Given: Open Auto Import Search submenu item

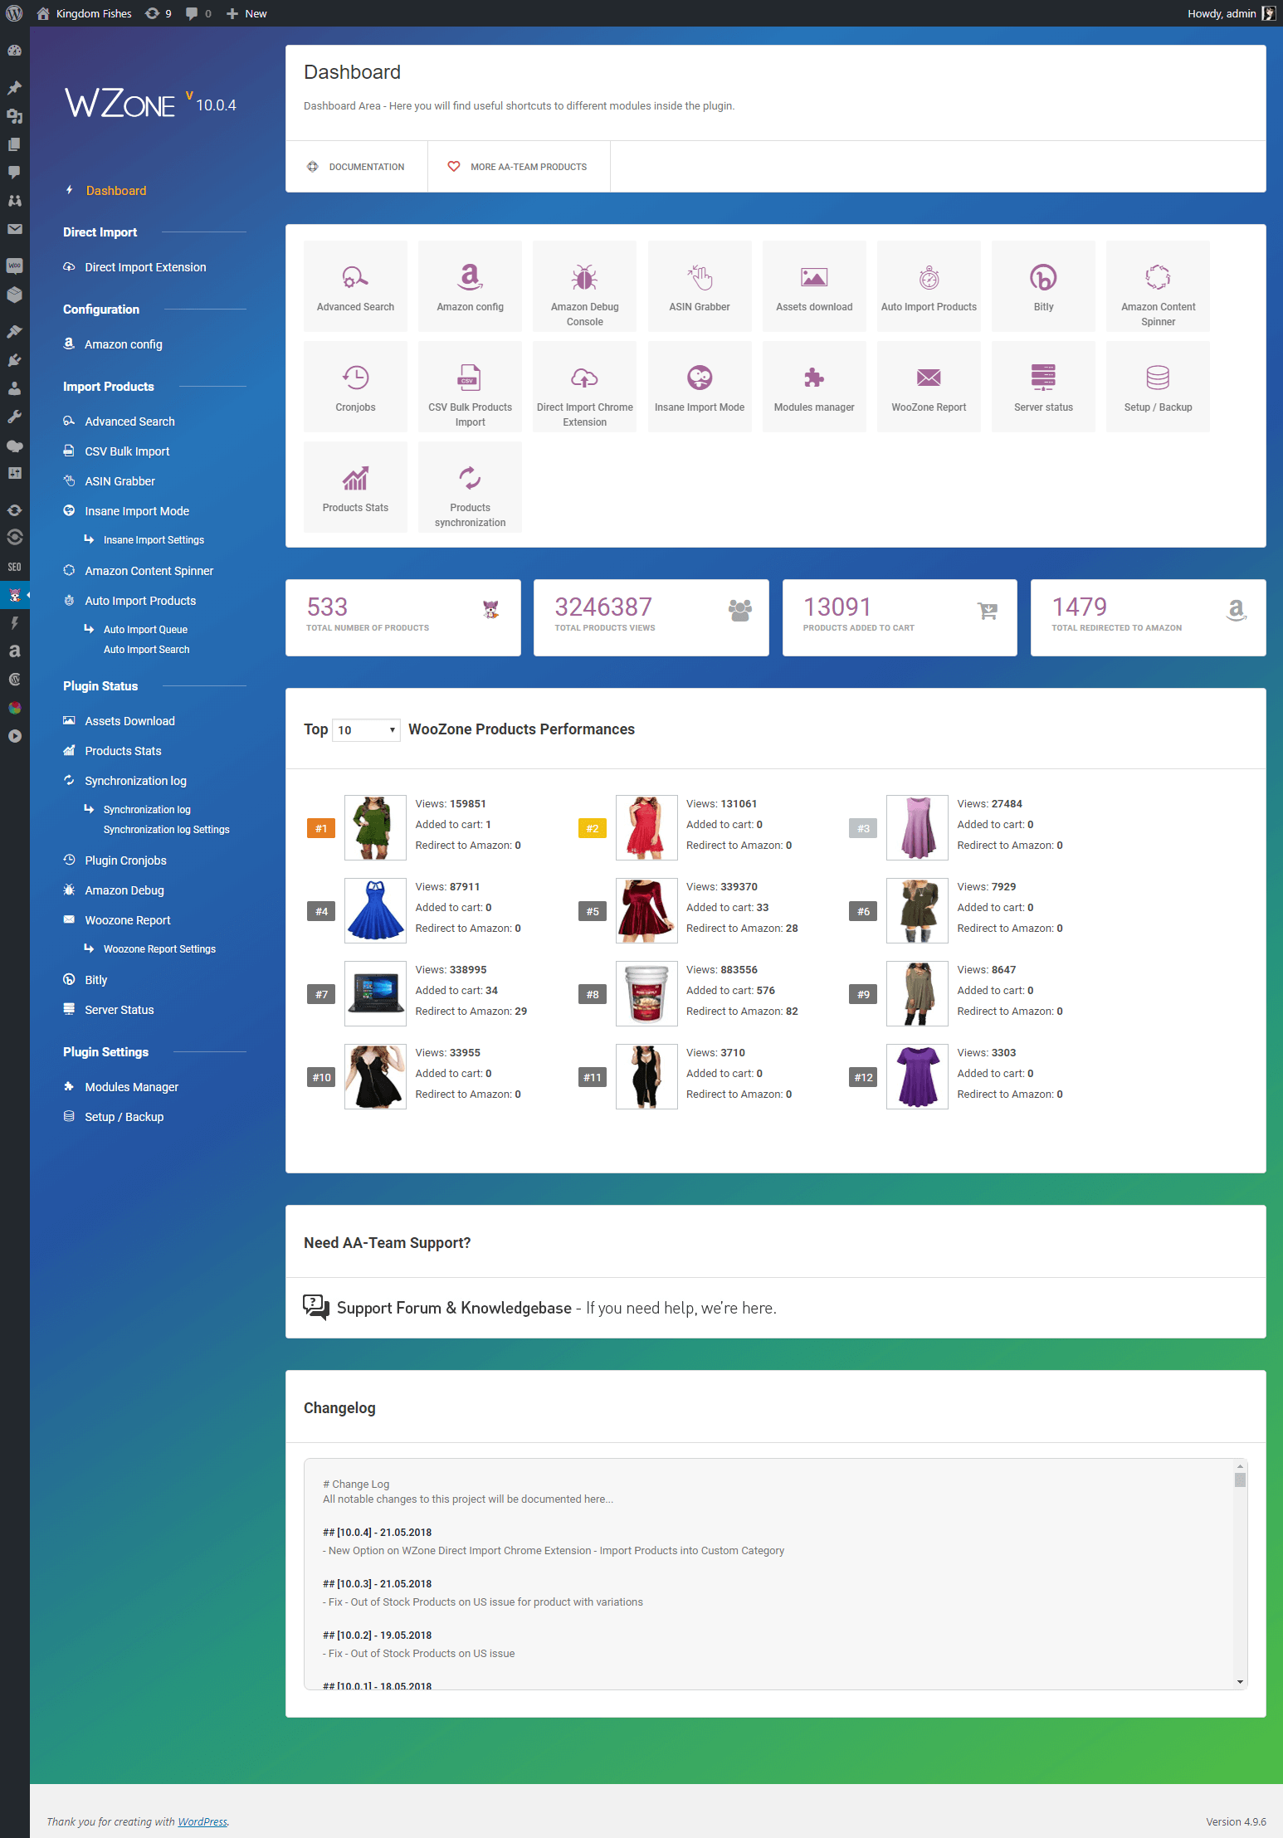Looking at the screenshot, I should pos(146,650).
